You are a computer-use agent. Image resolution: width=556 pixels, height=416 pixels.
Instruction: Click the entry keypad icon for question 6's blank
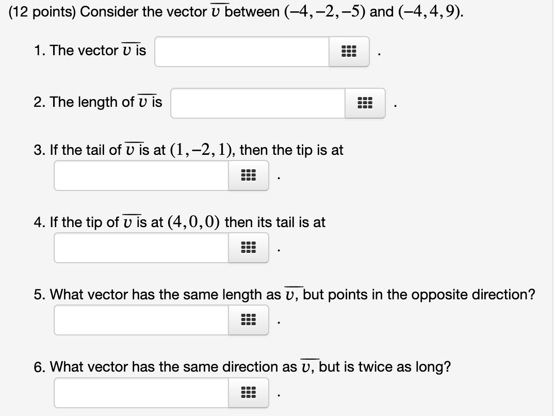click(248, 393)
